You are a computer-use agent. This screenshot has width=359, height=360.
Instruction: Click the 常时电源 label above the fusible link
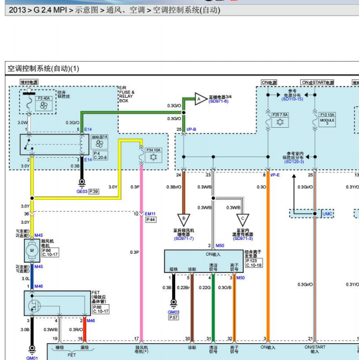[x=29, y=82]
